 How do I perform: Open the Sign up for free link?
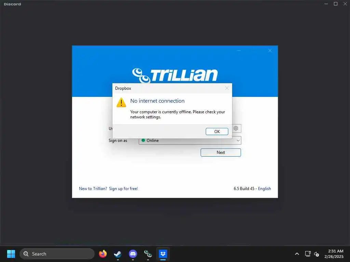[123, 188]
